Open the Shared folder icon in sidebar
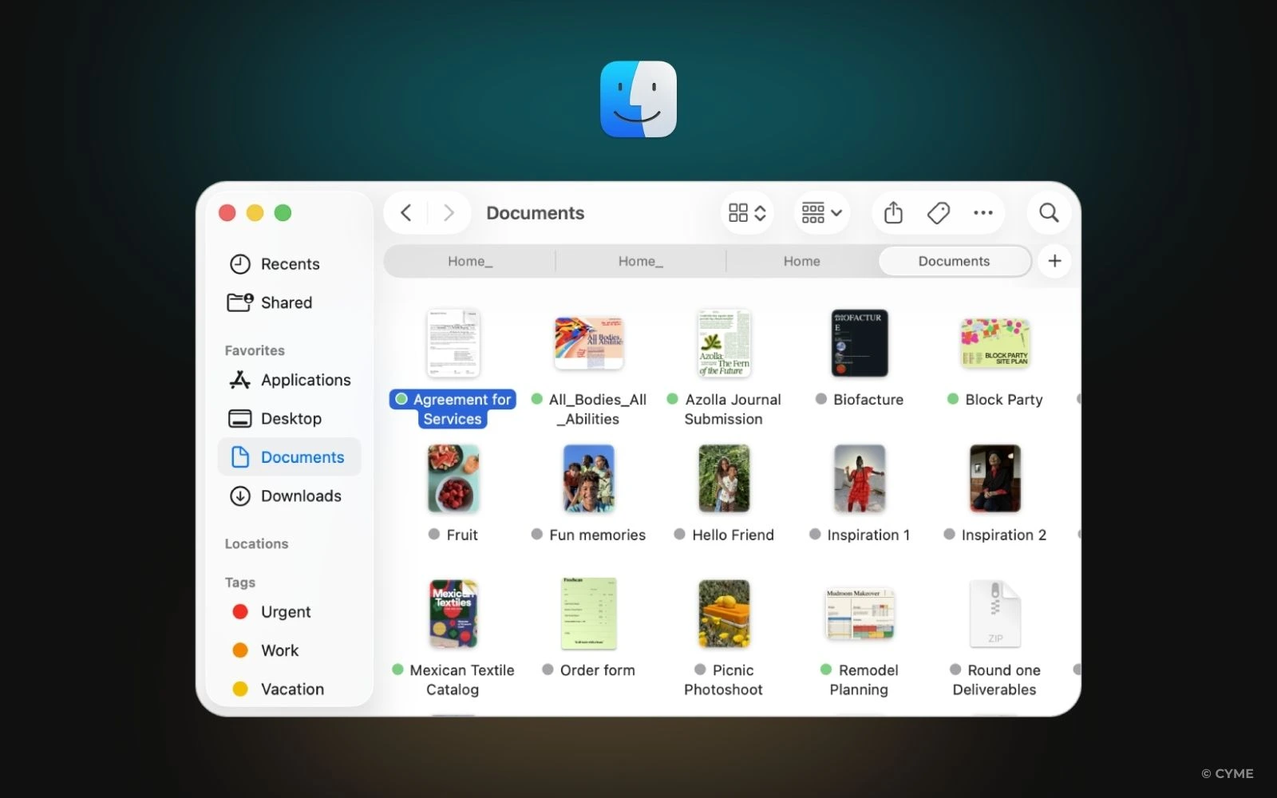 [241, 302]
